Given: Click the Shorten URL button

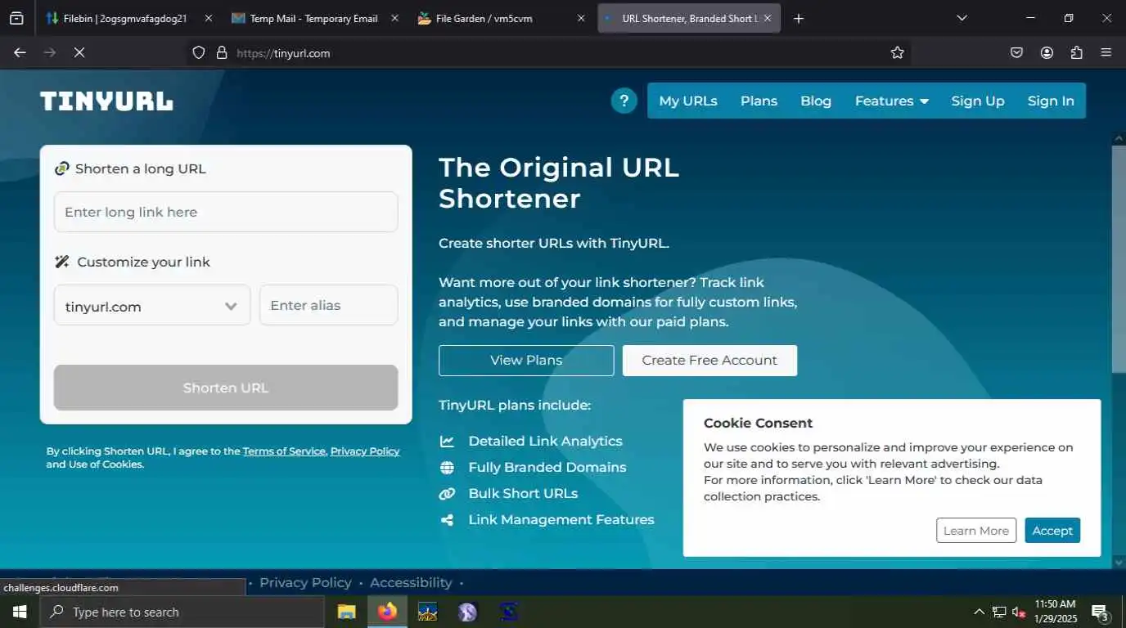Looking at the screenshot, I should [226, 388].
